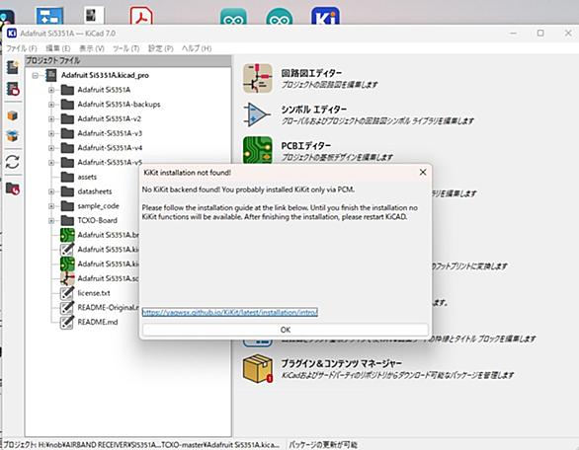Click PCBエディター launcher label
The image size is (579, 450).
pos(306,146)
